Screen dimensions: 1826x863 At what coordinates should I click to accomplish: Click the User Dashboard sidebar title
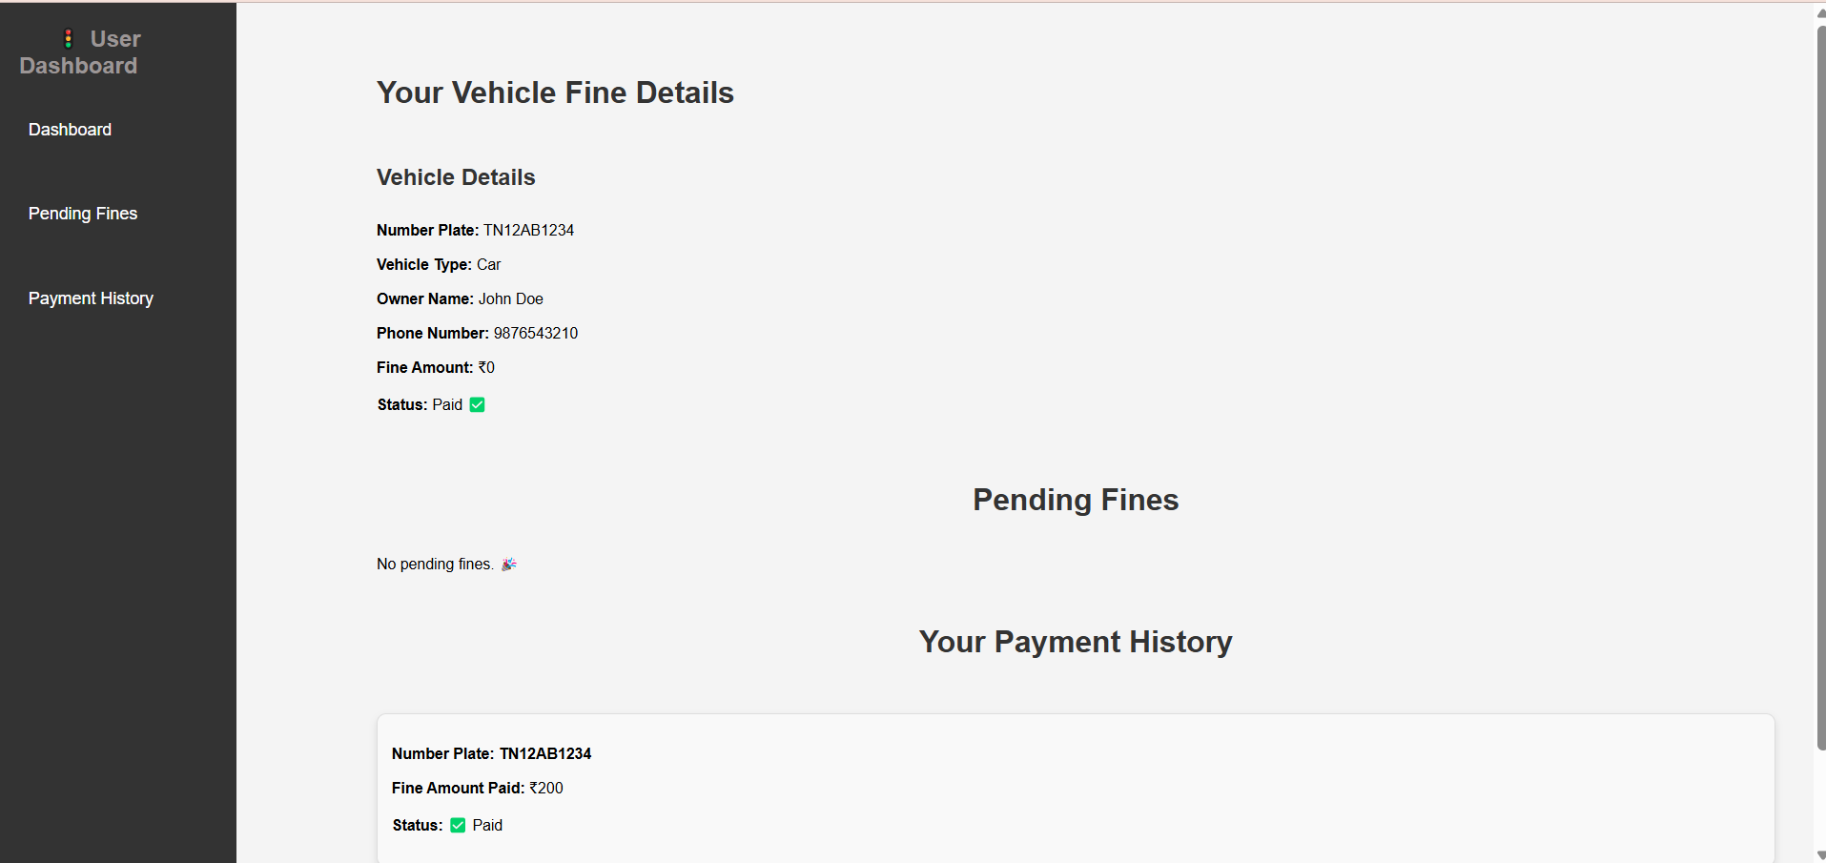coord(80,52)
